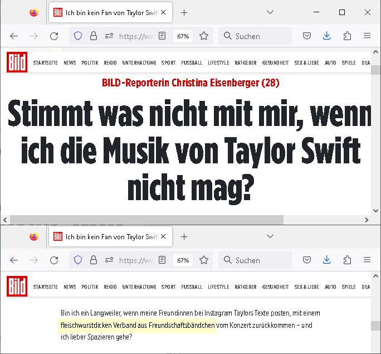The image size is (381, 354).
Task: Bookmark page with star in lower window
Action: [204, 260]
